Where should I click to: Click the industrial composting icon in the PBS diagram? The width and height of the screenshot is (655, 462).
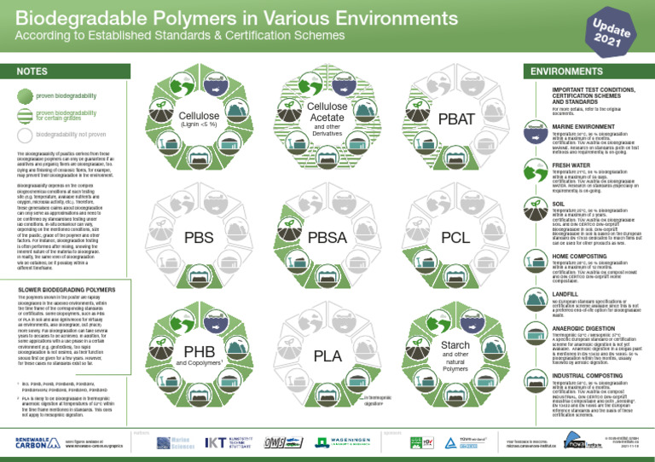click(200, 275)
